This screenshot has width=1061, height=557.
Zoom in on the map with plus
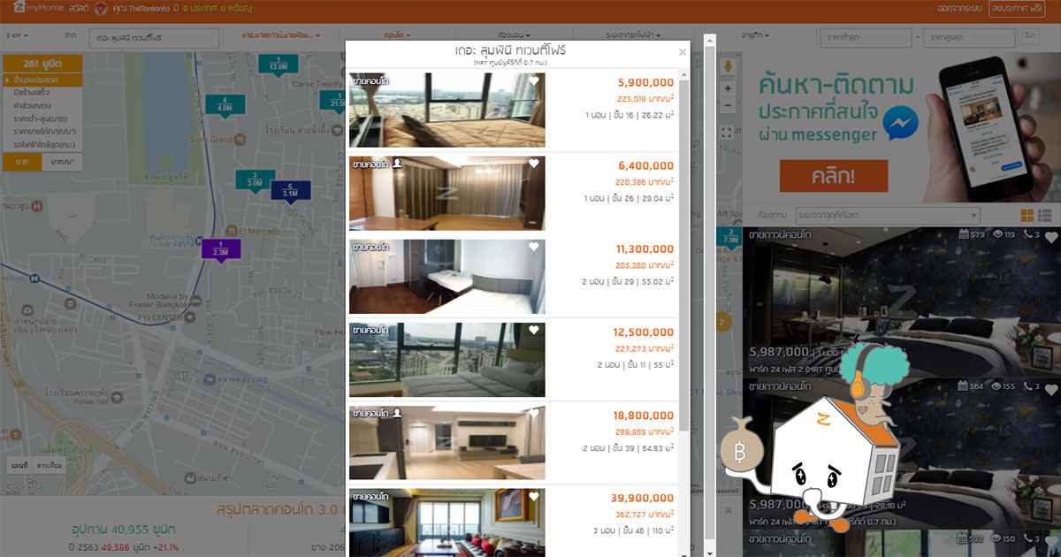tap(728, 88)
